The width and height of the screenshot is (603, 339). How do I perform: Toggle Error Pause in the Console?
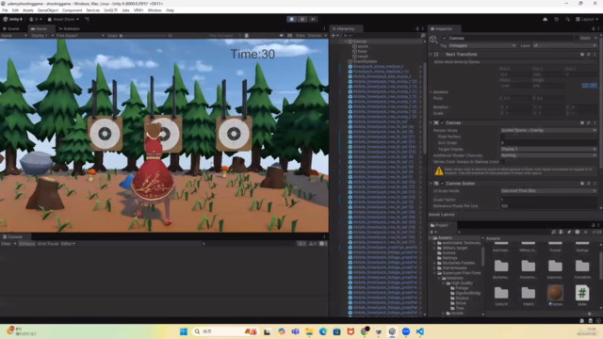pos(48,243)
